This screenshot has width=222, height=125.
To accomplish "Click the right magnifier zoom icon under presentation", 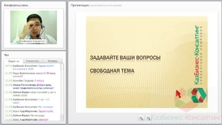I will [x=148, y=118].
